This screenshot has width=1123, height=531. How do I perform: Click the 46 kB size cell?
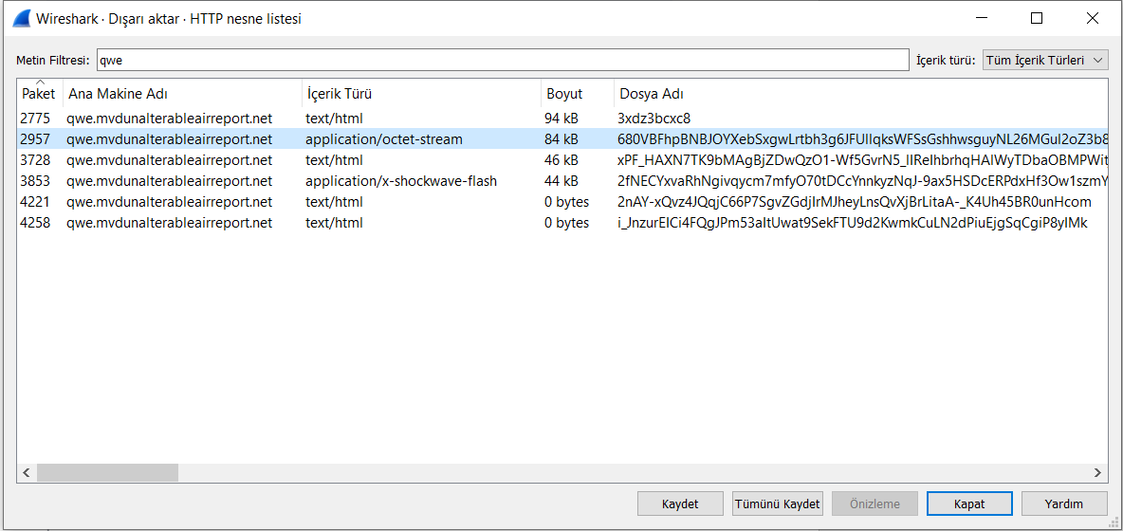pyautogui.click(x=561, y=160)
